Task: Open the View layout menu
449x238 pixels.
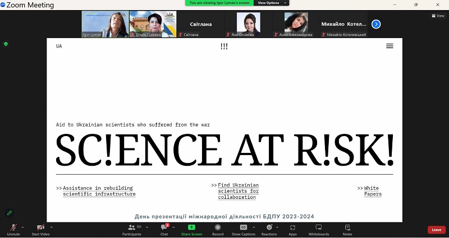Action: [437, 16]
